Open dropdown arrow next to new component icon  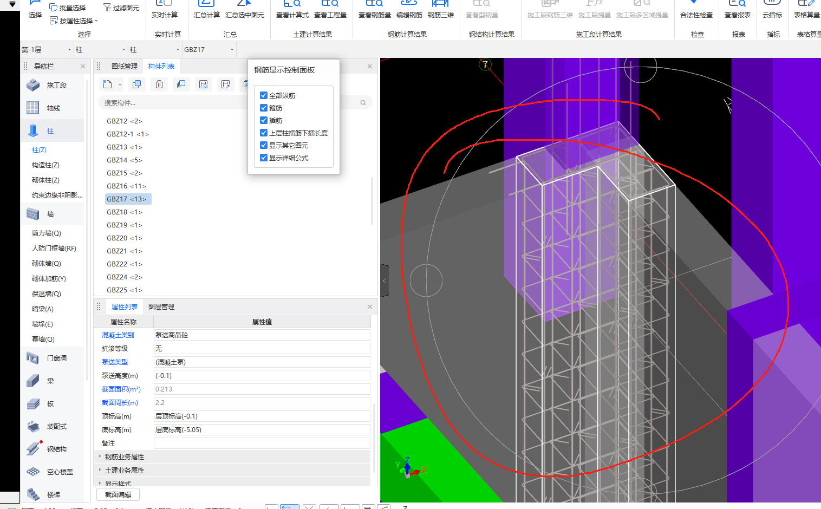coord(120,84)
